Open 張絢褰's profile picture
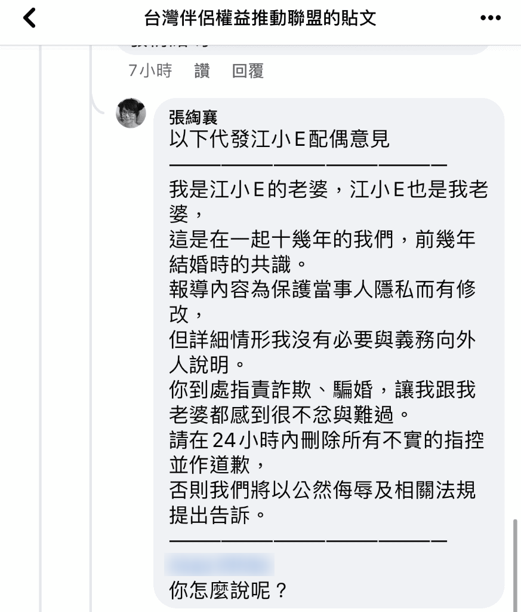This screenshot has height=612, width=521. [131, 113]
